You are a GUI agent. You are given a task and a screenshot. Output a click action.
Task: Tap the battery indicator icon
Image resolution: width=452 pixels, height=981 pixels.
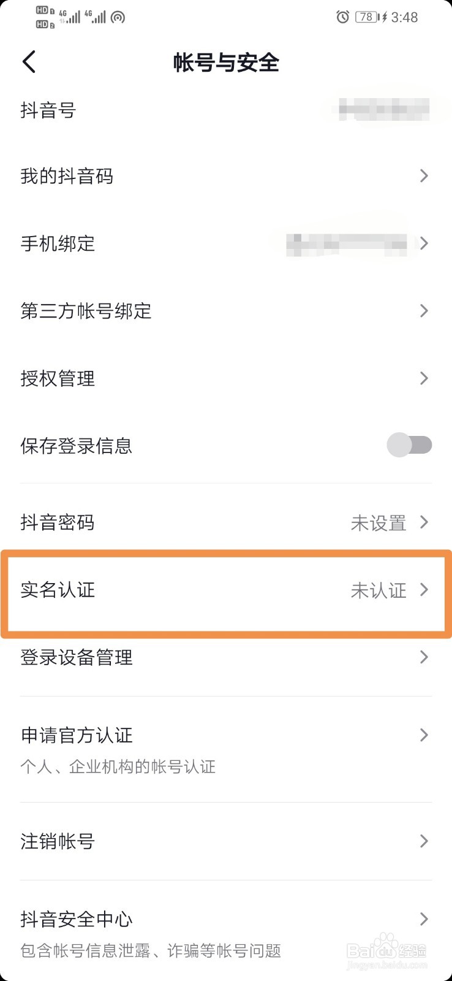pos(367,17)
